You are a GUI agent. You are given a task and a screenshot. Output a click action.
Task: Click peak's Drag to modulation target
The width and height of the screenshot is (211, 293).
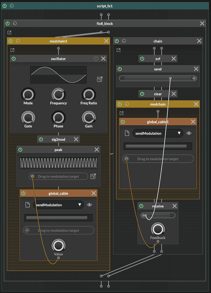click(58, 176)
